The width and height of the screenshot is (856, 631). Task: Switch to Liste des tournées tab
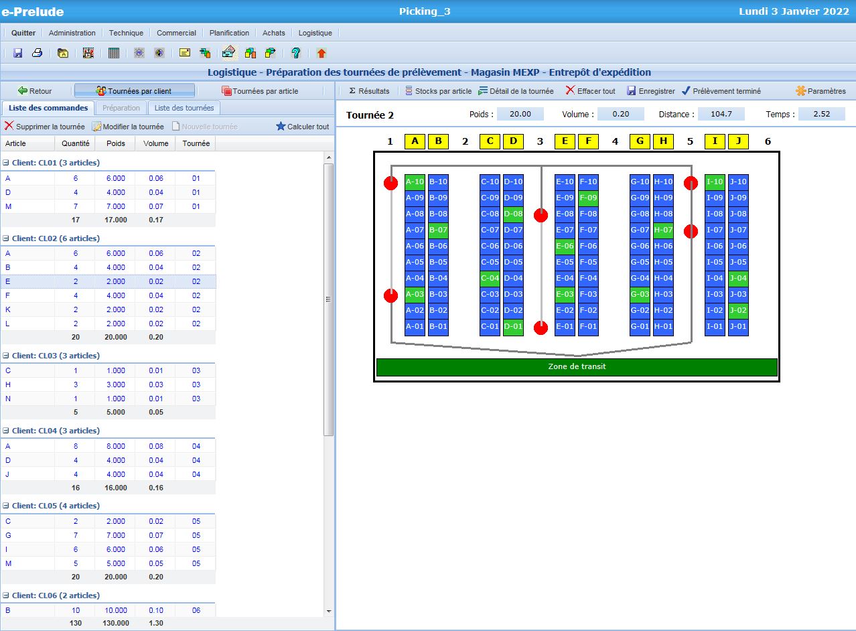click(x=184, y=108)
